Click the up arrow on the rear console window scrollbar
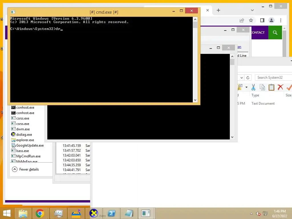Viewport: 292px width, 219px height. pos(232,56)
